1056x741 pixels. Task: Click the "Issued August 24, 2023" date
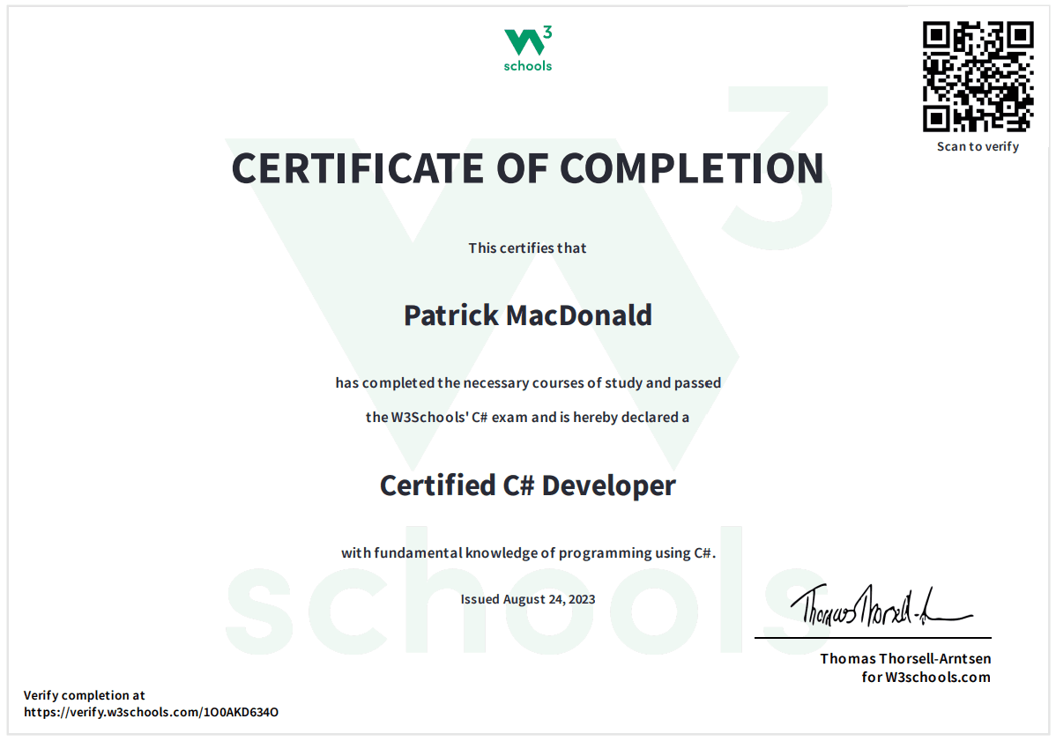527,599
